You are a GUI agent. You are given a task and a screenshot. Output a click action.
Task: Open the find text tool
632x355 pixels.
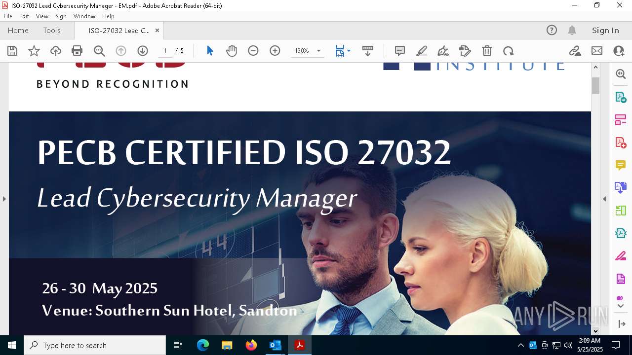[99, 51]
